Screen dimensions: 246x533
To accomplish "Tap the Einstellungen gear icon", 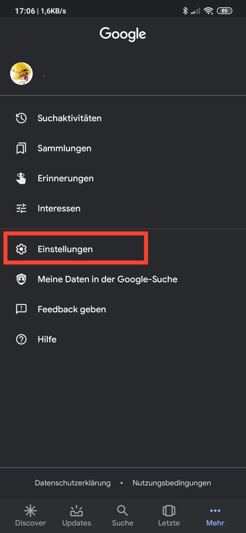I will tap(21, 249).
